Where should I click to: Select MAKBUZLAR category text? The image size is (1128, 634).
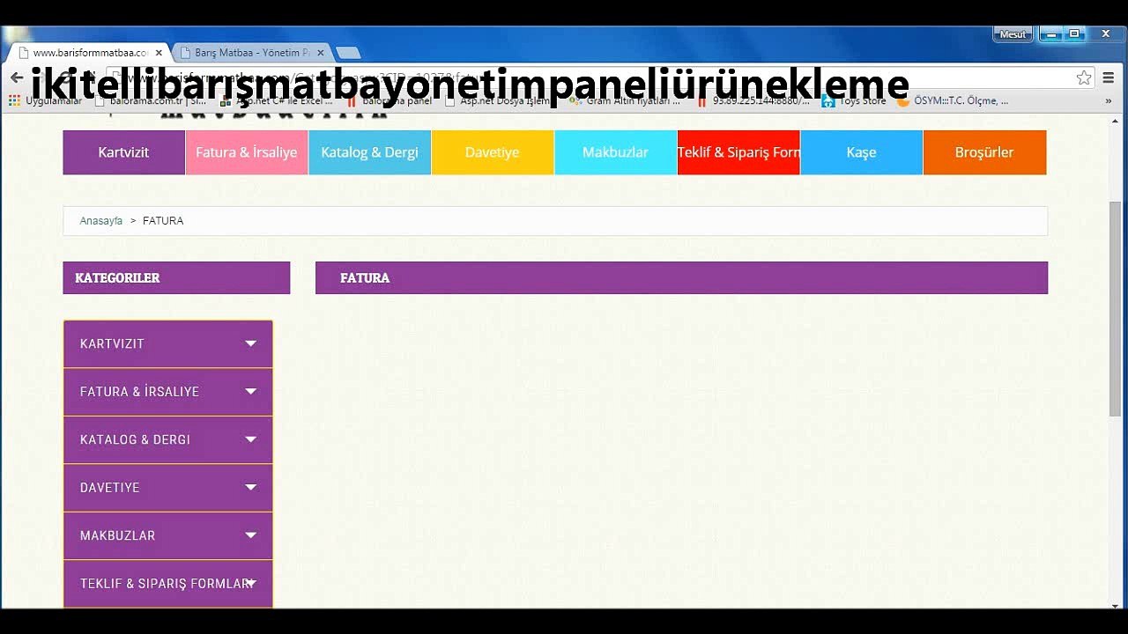(117, 535)
